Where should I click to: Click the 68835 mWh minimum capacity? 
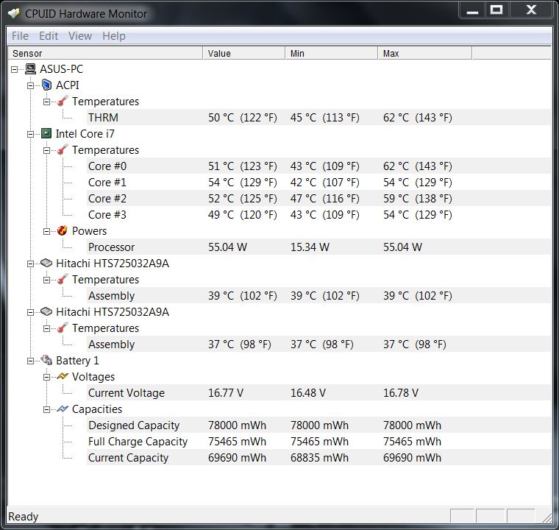[319, 458]
